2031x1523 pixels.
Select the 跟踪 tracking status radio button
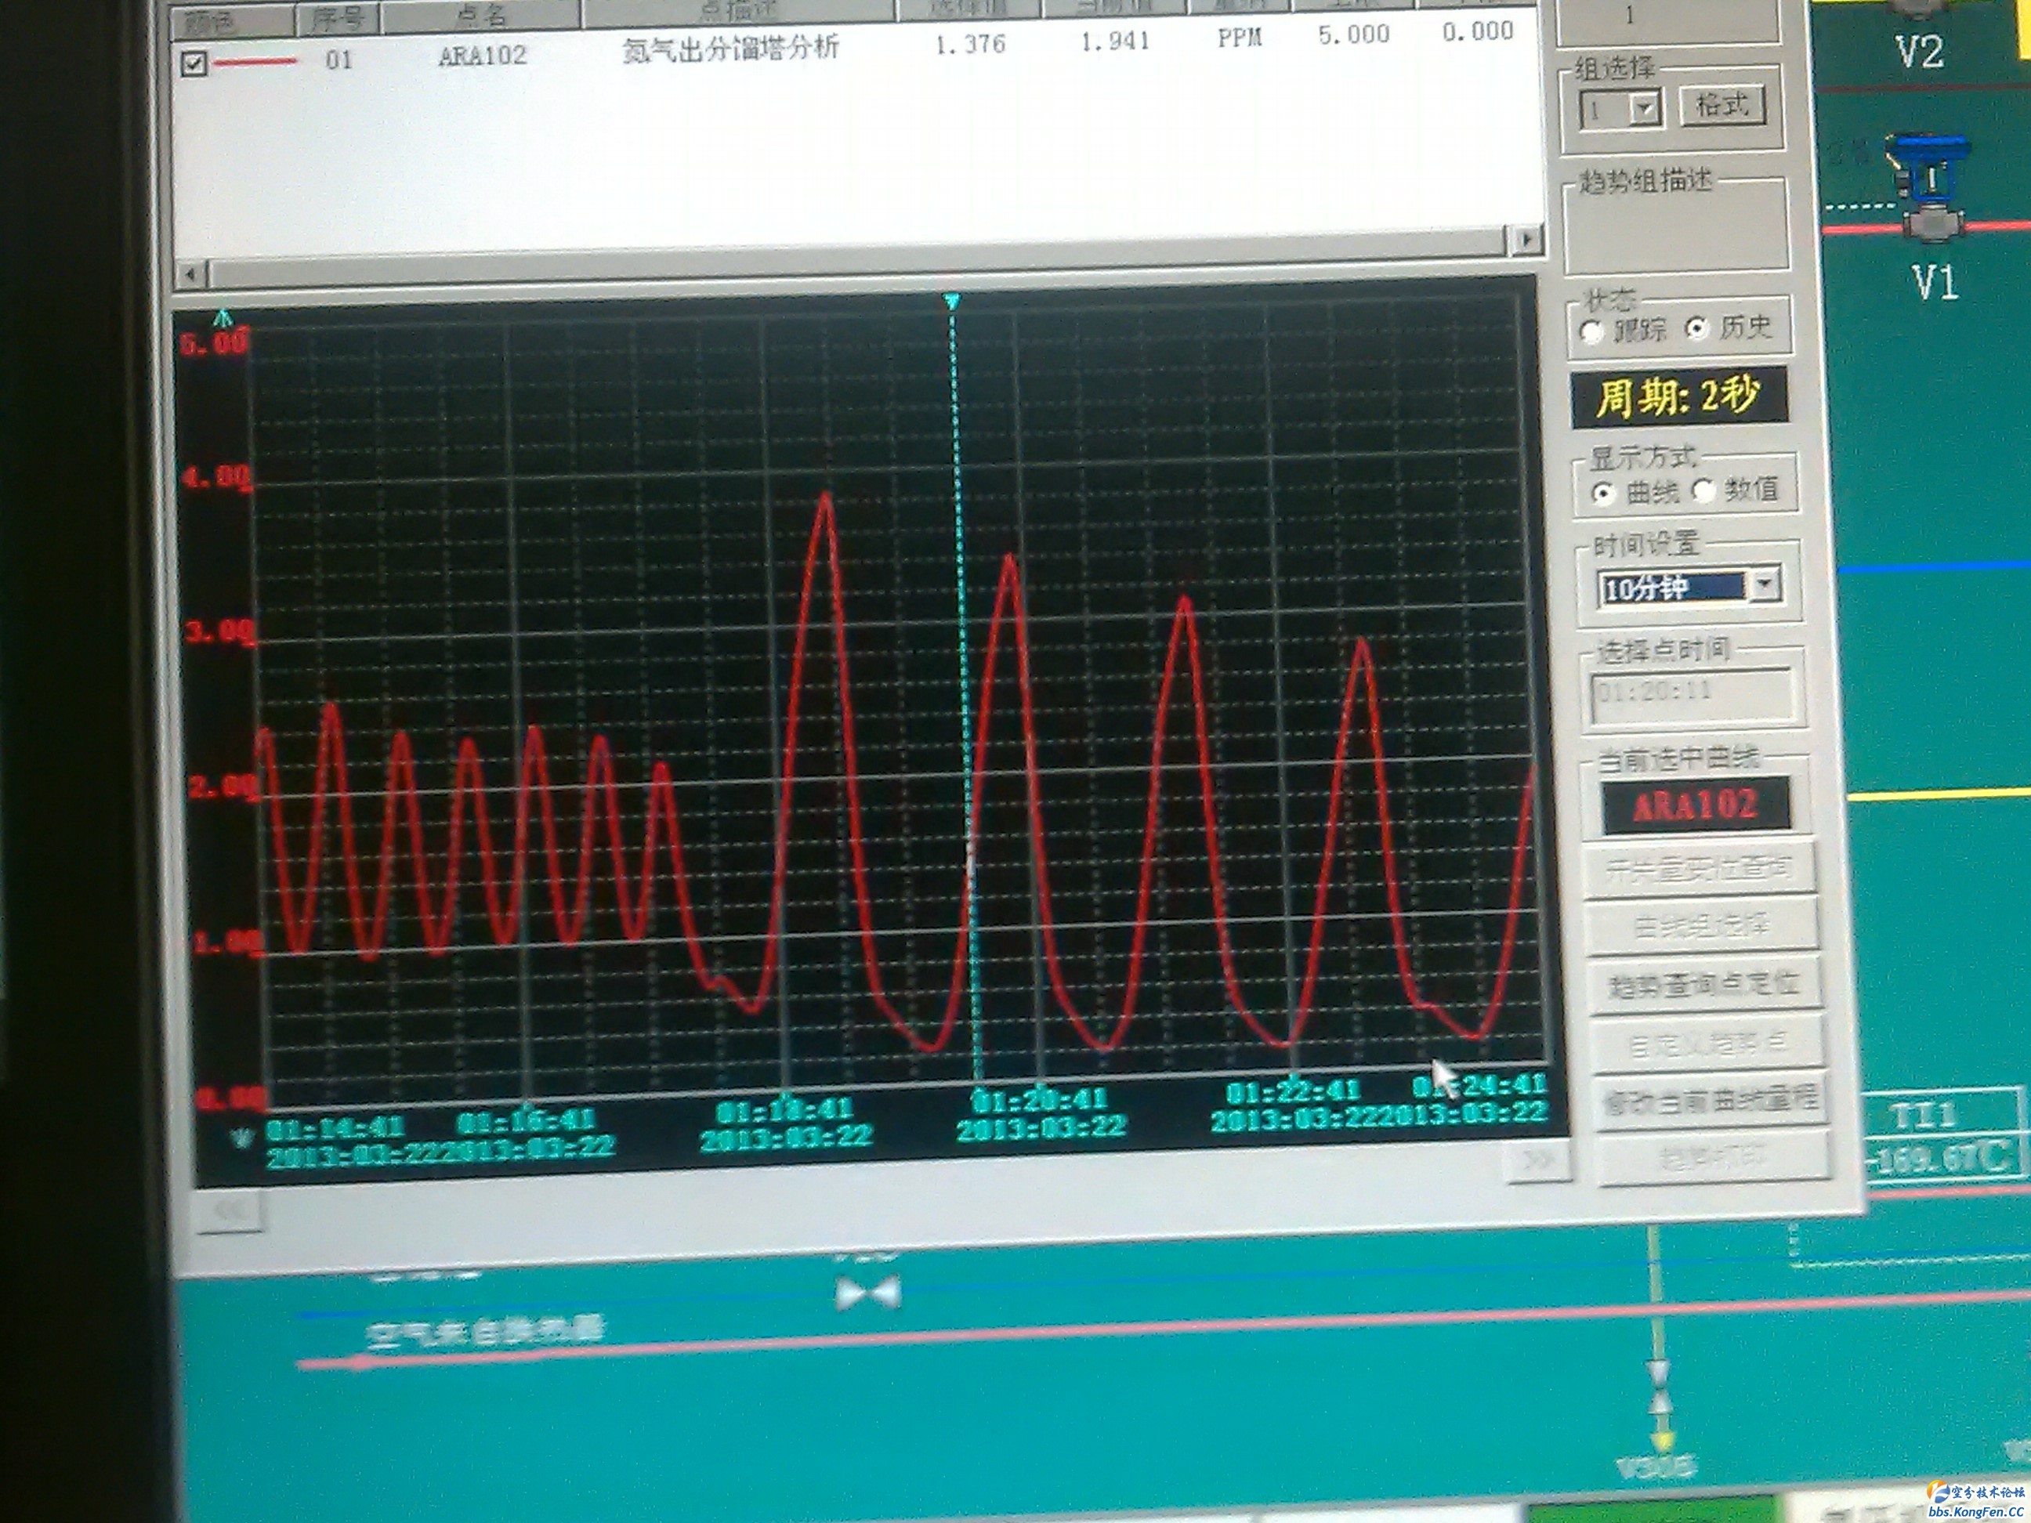(x=1593, y=331)
